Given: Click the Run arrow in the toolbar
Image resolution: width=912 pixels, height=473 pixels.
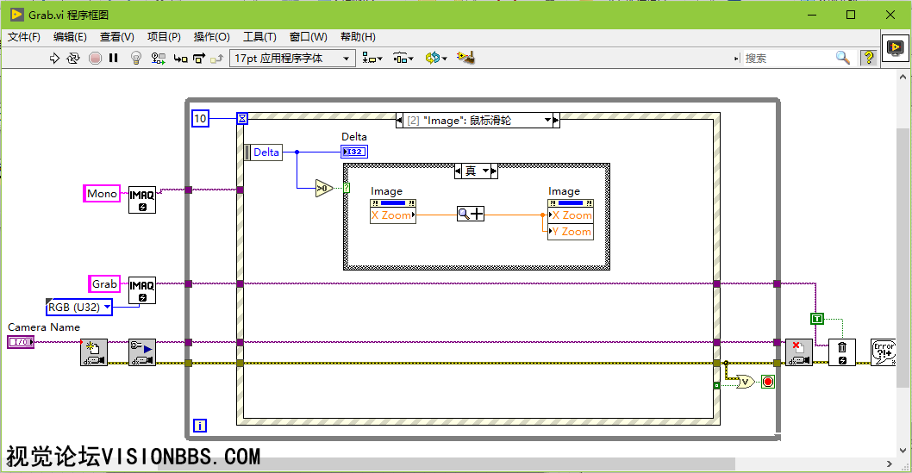Looking at the screenshot, I should point(53,58).
